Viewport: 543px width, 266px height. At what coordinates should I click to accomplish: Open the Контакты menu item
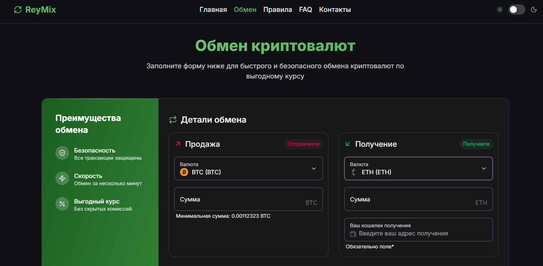(x=335, y=10)
